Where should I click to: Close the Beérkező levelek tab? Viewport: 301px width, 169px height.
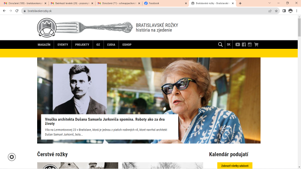[92, 3]
